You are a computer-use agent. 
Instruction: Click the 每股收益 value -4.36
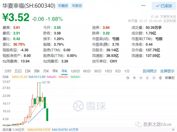coord(24,50)
